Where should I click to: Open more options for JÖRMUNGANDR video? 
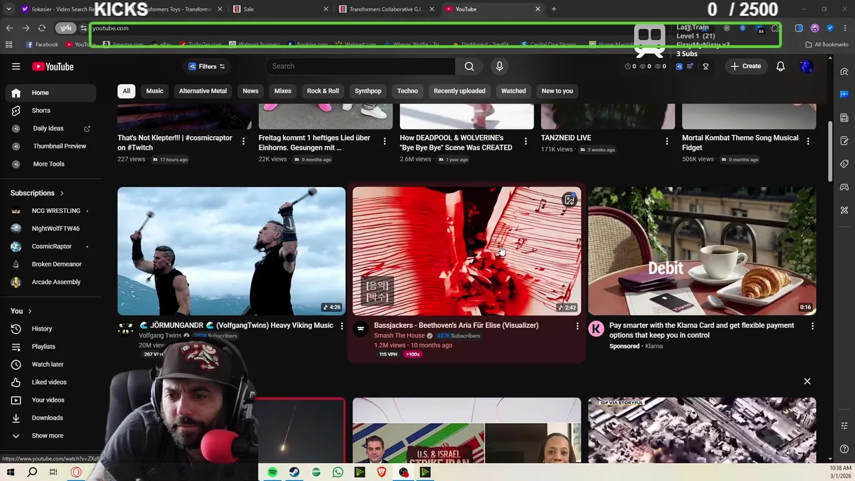[341, 326]
